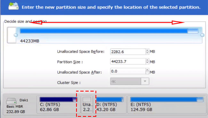Select the left partition resize handle
This screenshot has height=118, width=208.
[16, 35]
